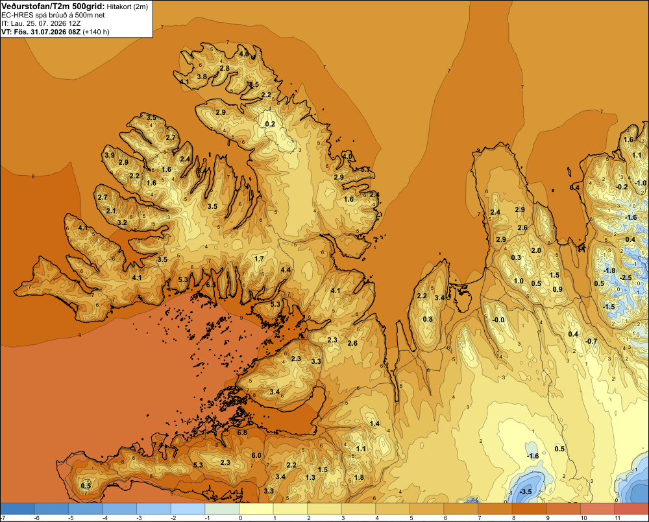Click the '1.3' temperature value

tap(310, 477)
